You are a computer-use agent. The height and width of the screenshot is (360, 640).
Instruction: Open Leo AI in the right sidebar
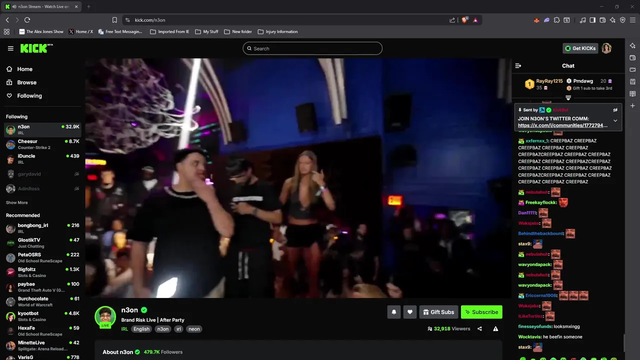pos(632,45)
